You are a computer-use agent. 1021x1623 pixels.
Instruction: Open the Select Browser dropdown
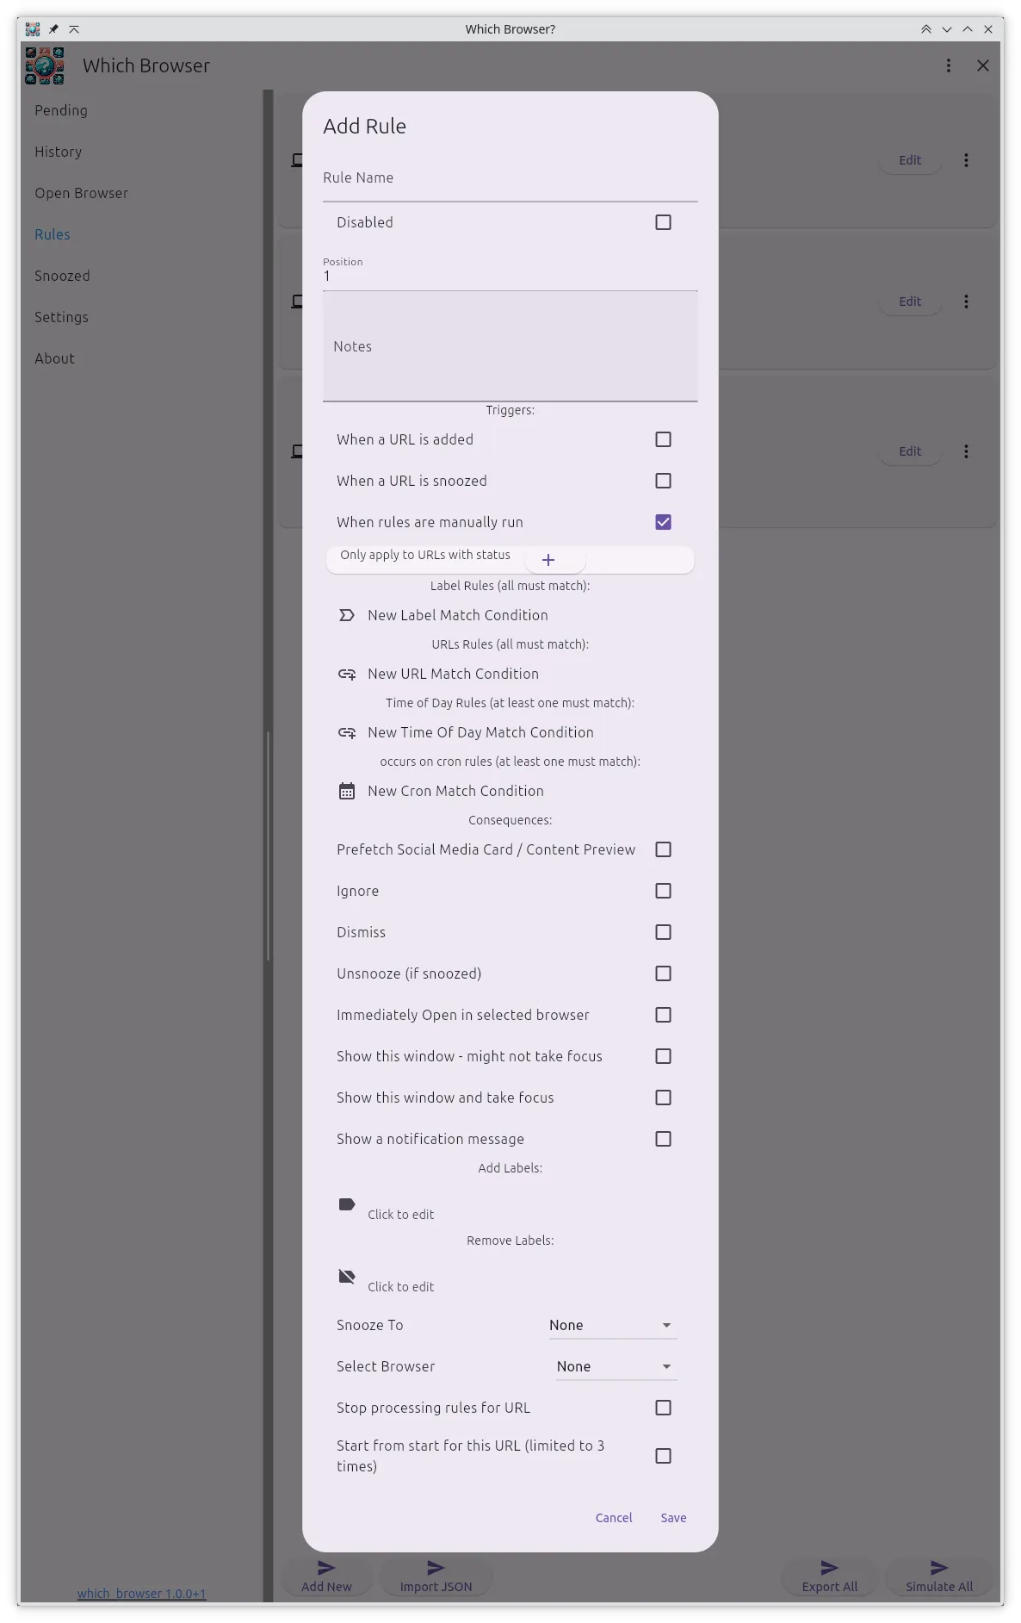(616, 1366)
